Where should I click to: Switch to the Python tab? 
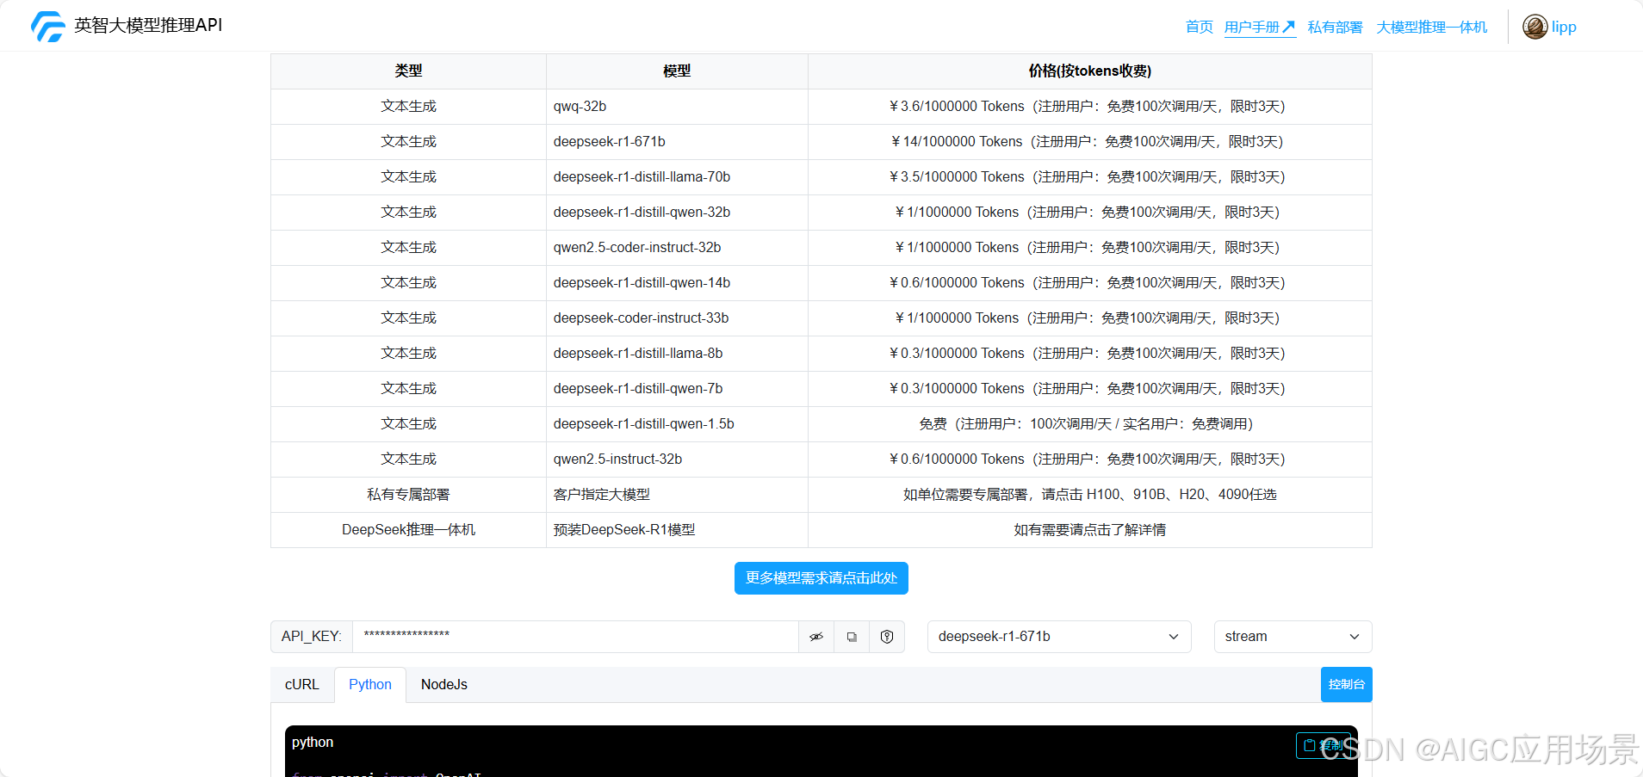[x=370, y=685]
